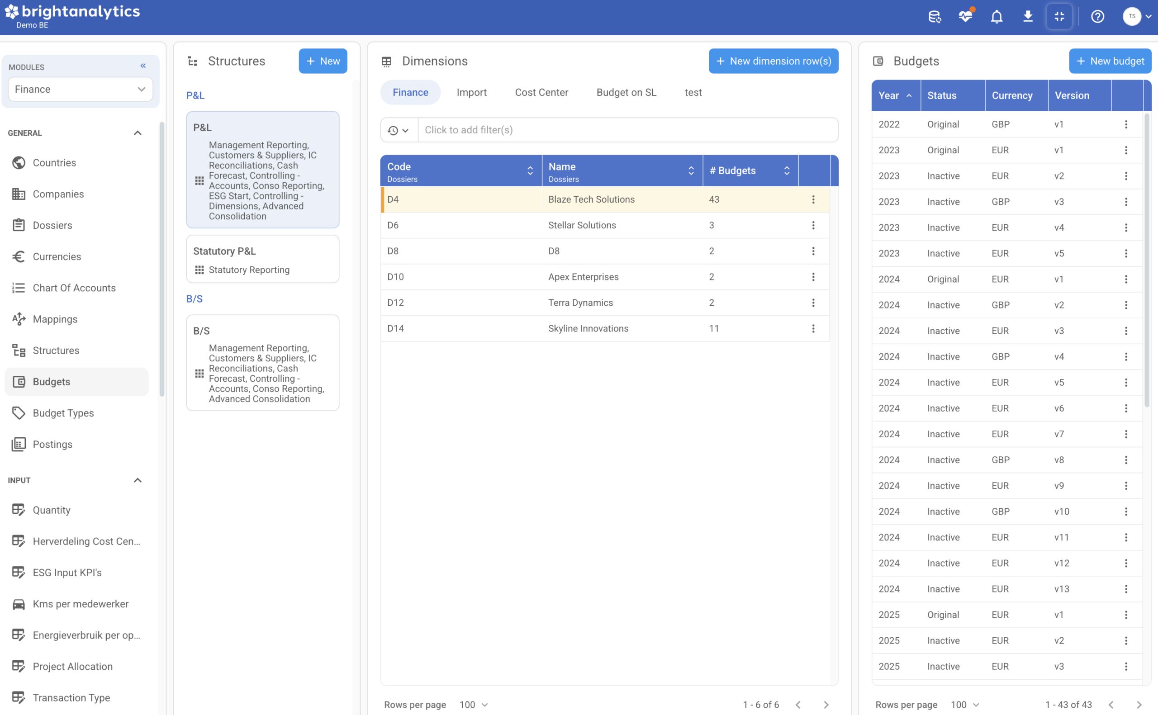
Task: Go to previous page of Budgets
Action: pos(1111,705)
